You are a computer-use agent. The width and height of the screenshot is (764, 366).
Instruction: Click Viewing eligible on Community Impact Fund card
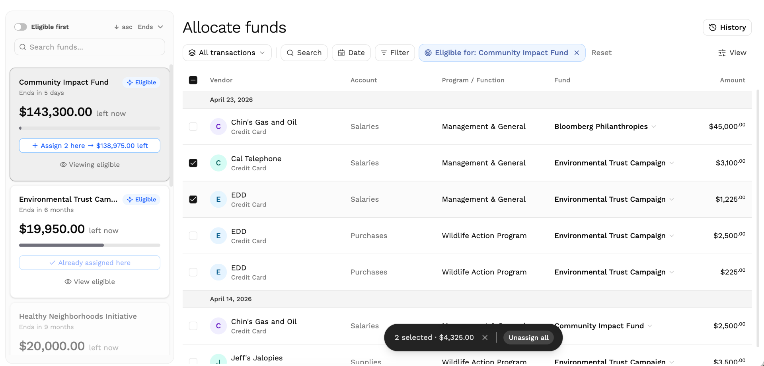coord(90,165)
